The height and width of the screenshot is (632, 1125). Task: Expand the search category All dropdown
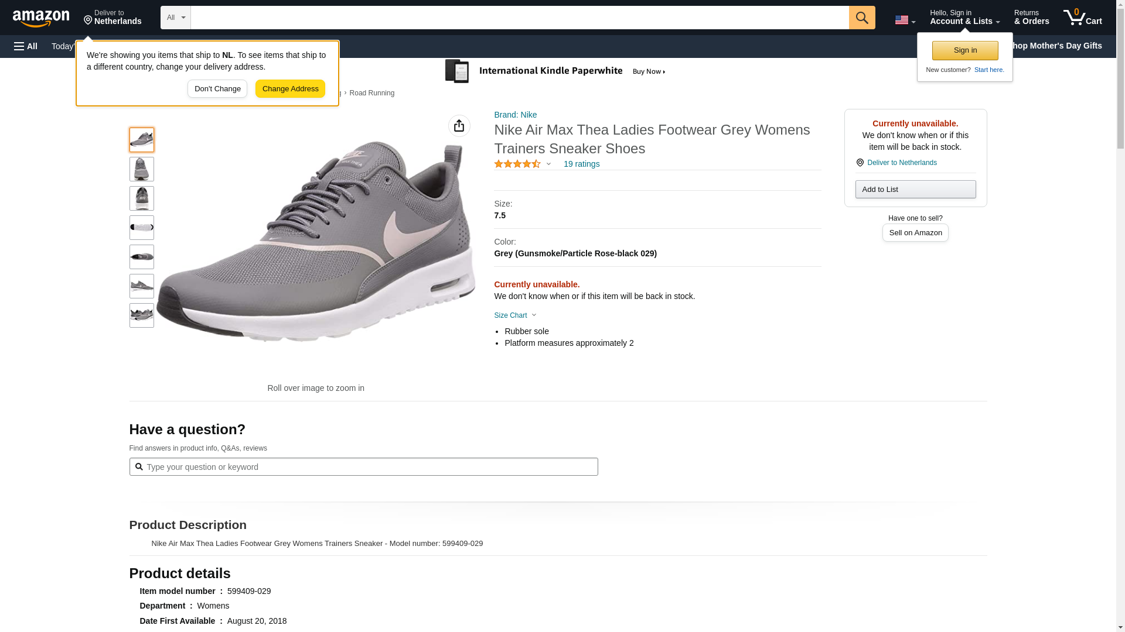click(x=175, y=18)
